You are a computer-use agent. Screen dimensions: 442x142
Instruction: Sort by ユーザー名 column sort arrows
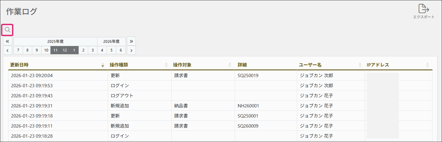[360, 65]
